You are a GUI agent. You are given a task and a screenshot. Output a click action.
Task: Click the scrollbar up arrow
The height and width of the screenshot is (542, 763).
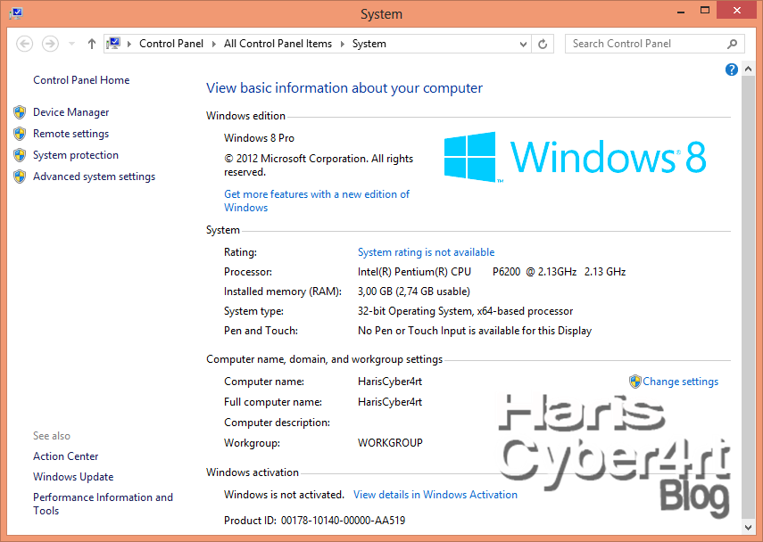coord(749,70)
